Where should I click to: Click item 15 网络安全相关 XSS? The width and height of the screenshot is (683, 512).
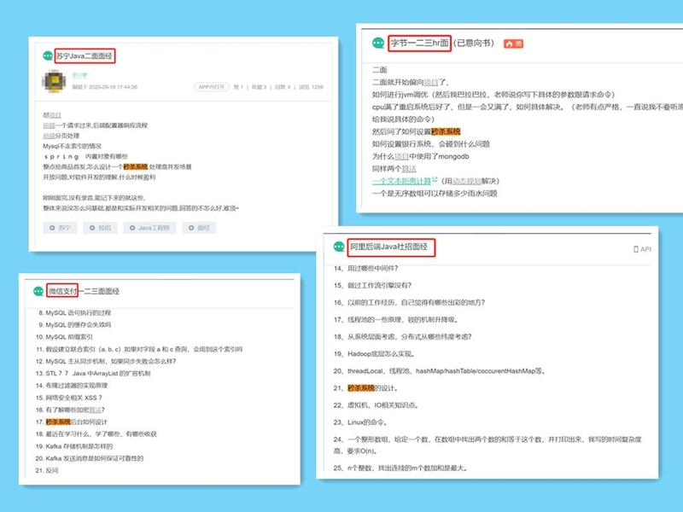69,398
